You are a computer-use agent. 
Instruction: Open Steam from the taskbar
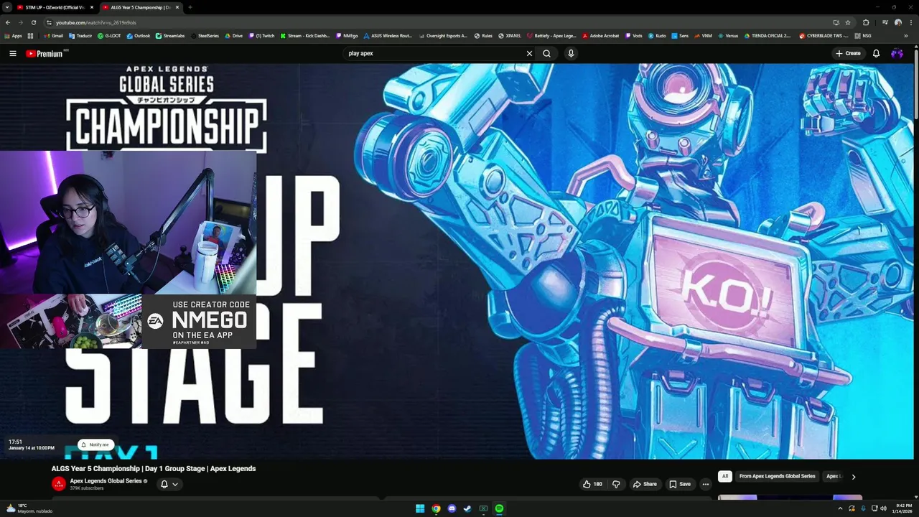point(467,508)
